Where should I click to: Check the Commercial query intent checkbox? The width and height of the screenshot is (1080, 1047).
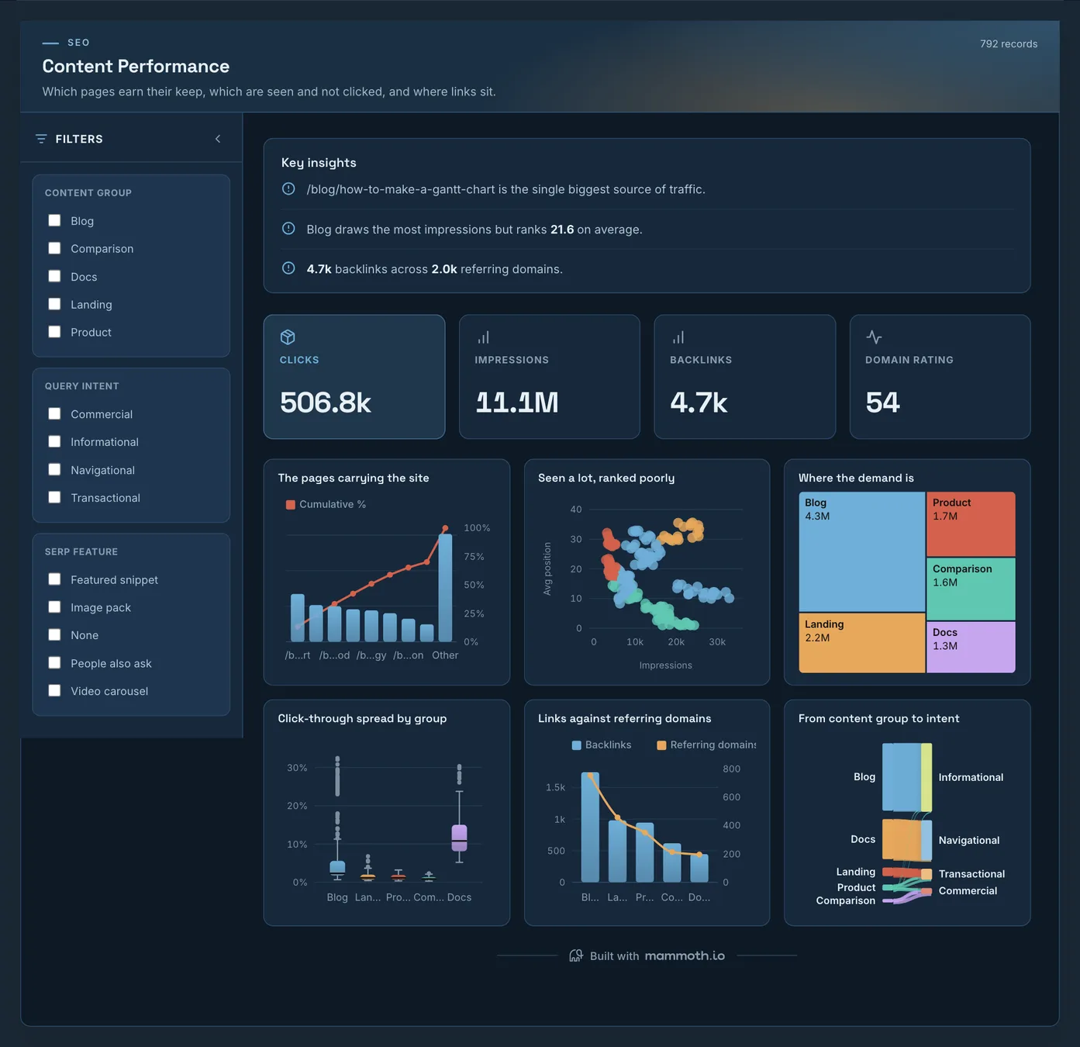click(x=54, y=414)
